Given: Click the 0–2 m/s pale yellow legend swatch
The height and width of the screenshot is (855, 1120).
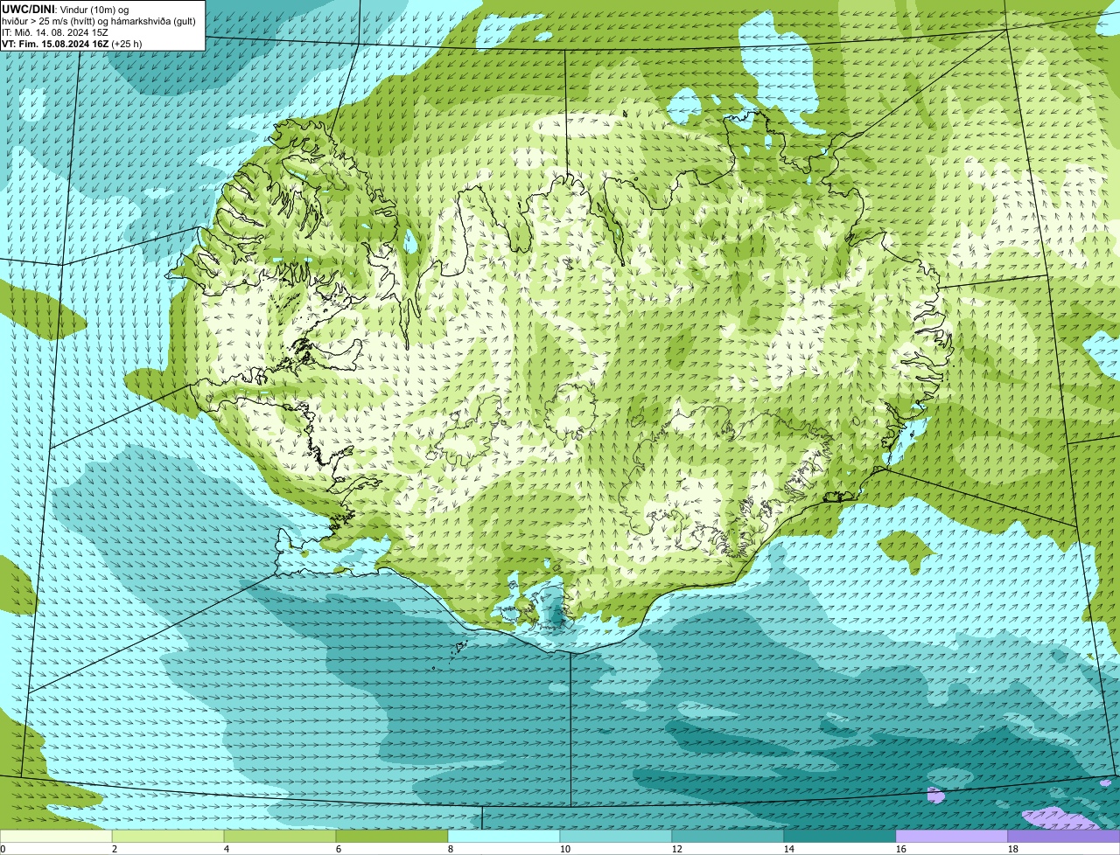Looking at the screenshot, I should 56,836.
